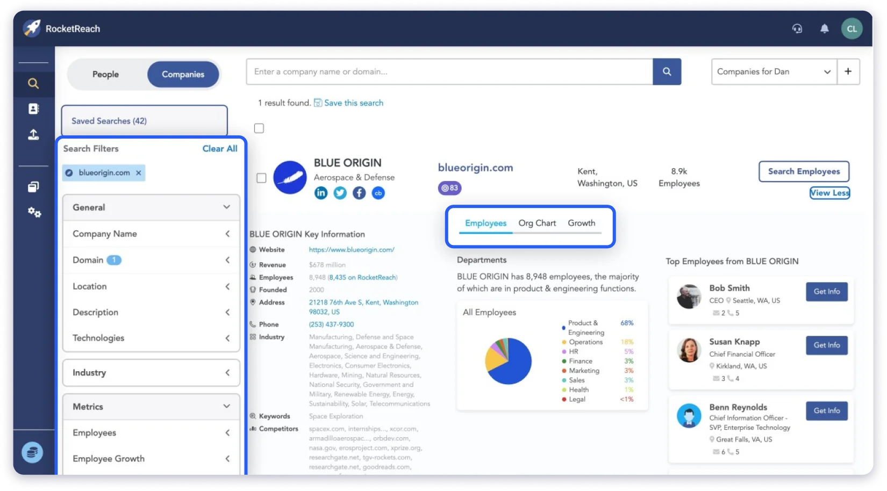
Task: Open Saved Searches (42)
Action: point(144,121)
